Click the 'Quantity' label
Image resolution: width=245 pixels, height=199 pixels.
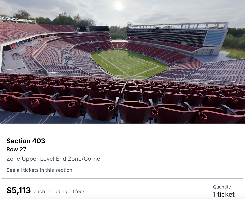[222, 187]
